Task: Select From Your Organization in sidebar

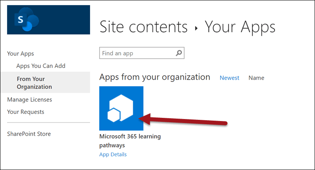Action: (45, 82)
